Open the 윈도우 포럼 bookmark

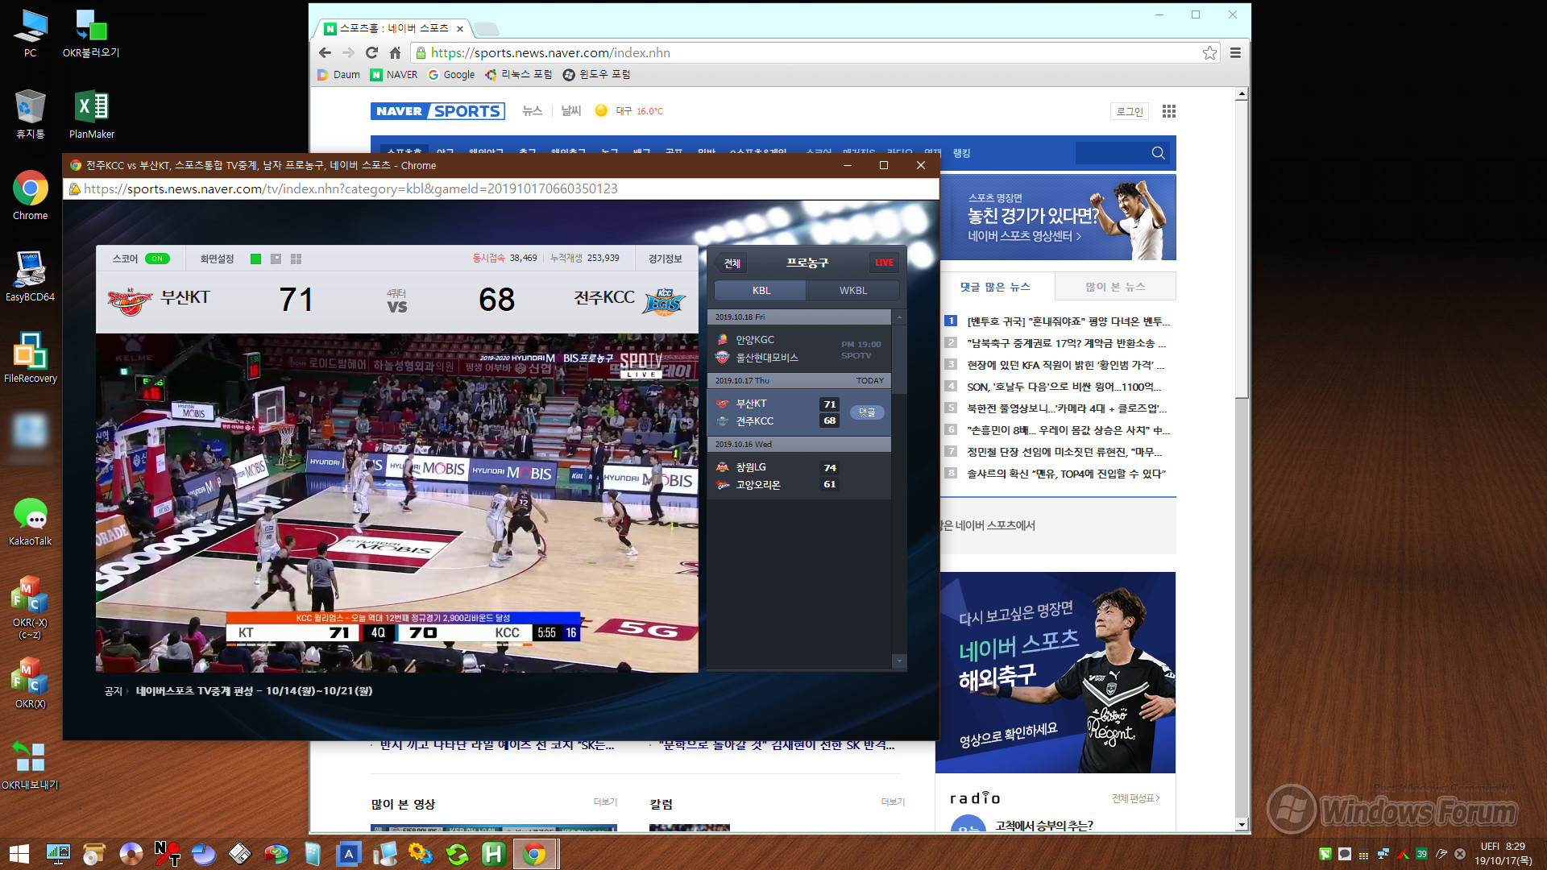[596, 74]
